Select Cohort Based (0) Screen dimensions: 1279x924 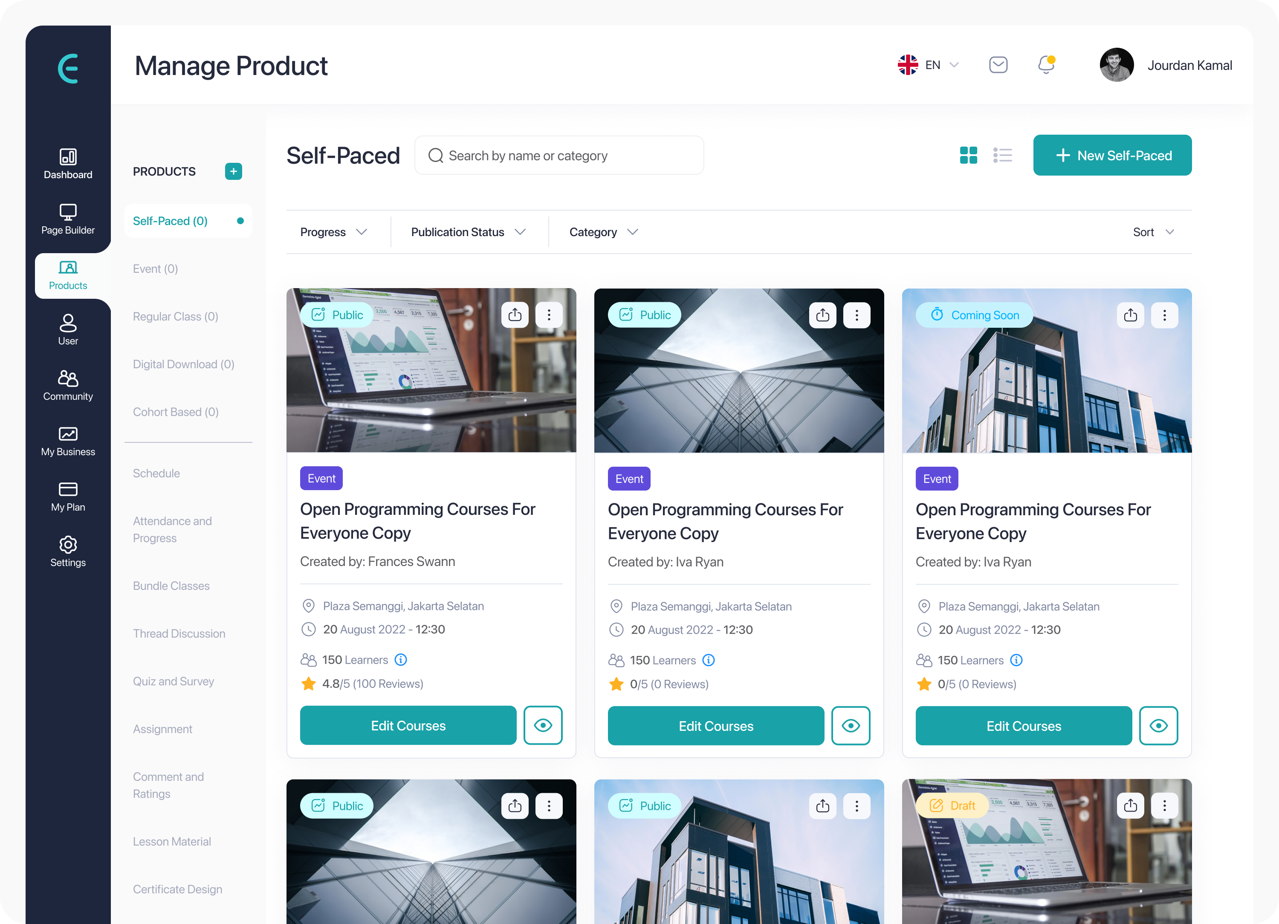[176, 412]
